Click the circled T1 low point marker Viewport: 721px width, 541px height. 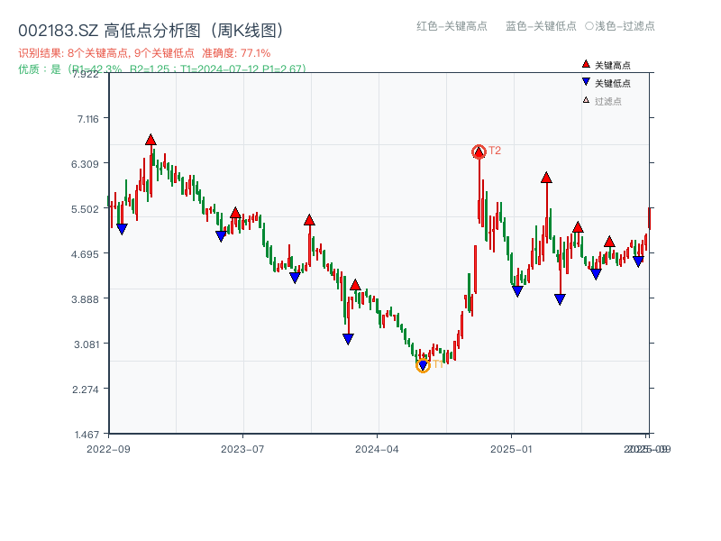(x=423, y=364)
